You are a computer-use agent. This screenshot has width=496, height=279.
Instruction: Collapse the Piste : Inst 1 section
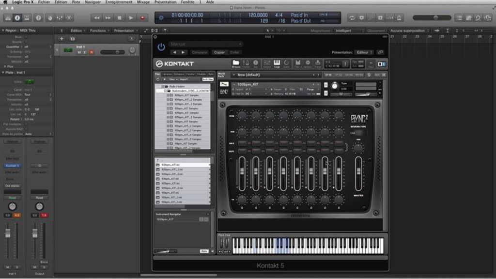coord(3,73)
